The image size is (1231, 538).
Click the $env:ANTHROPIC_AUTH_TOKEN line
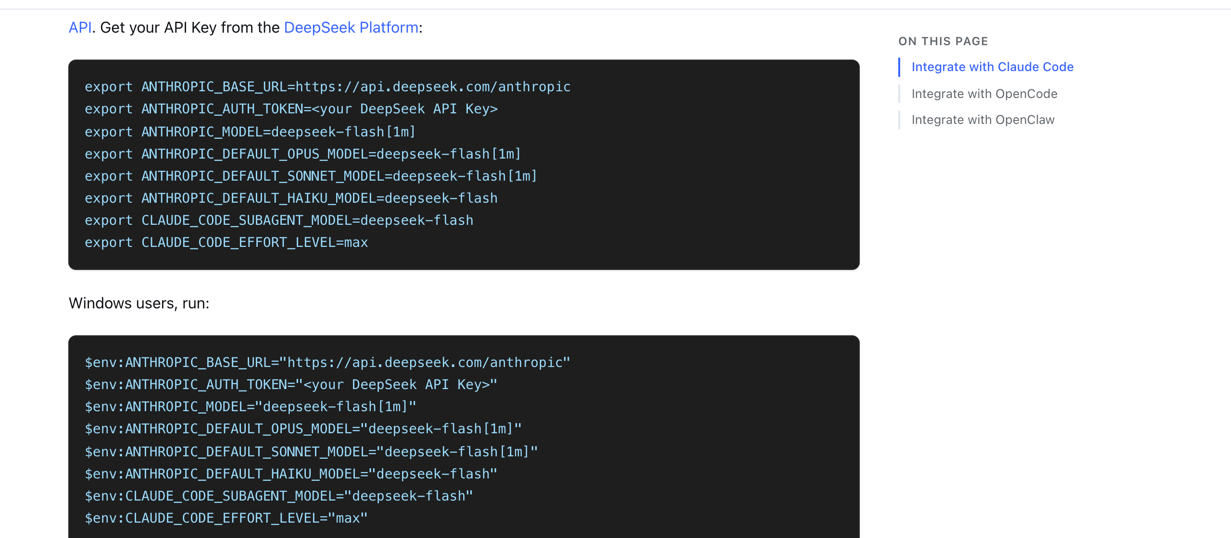291,384
